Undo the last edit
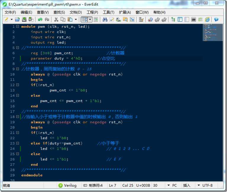Viewport: 227px width, 192px height. point(40,19)
